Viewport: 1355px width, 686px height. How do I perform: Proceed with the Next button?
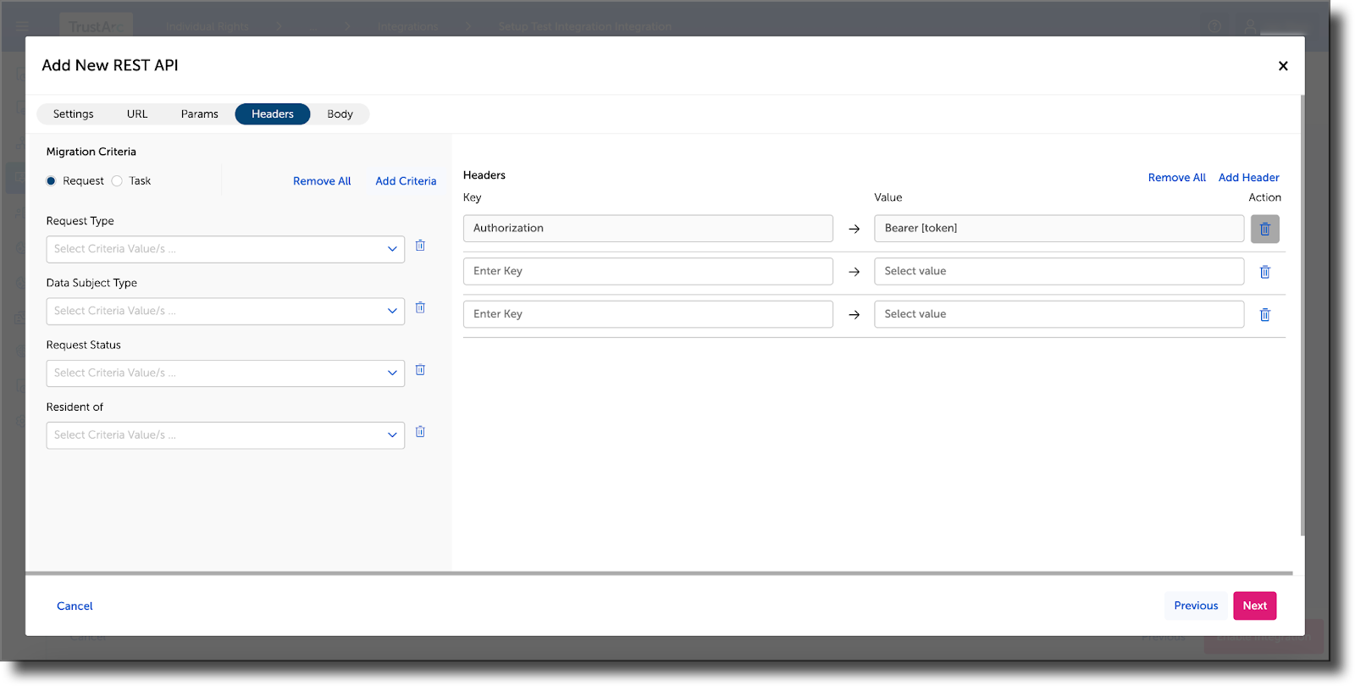click(x=1255, y=606)
